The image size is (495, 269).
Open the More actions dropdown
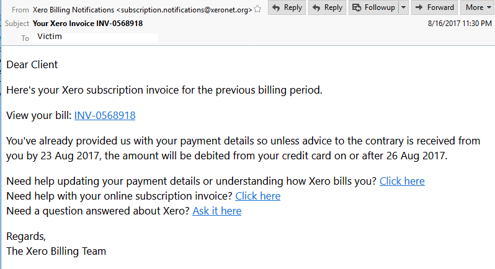tap(478, 7)
